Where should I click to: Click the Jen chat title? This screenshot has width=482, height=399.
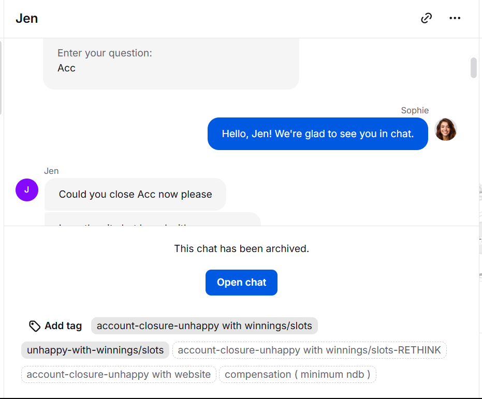tap(27, 19)
